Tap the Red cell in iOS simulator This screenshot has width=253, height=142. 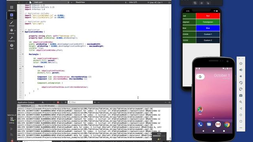pos(208,16)
